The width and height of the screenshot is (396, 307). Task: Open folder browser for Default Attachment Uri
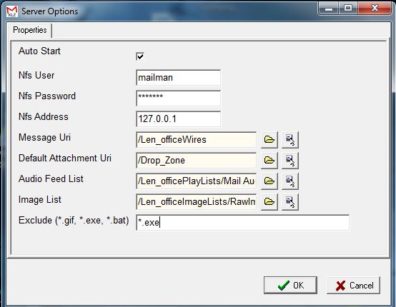[269, 160]
